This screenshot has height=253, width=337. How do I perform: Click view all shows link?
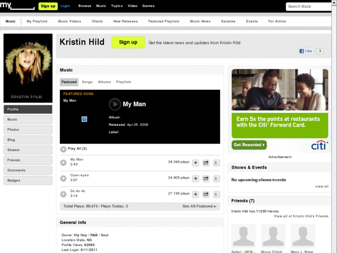coord(322,187)
